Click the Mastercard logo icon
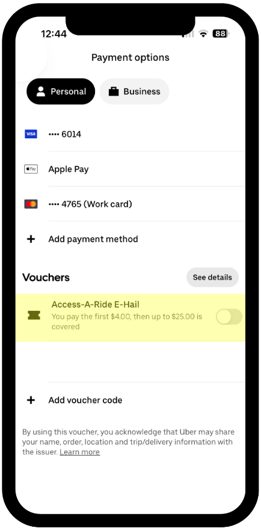Viewport: 261px width, 528px height. tap(31, 204)
